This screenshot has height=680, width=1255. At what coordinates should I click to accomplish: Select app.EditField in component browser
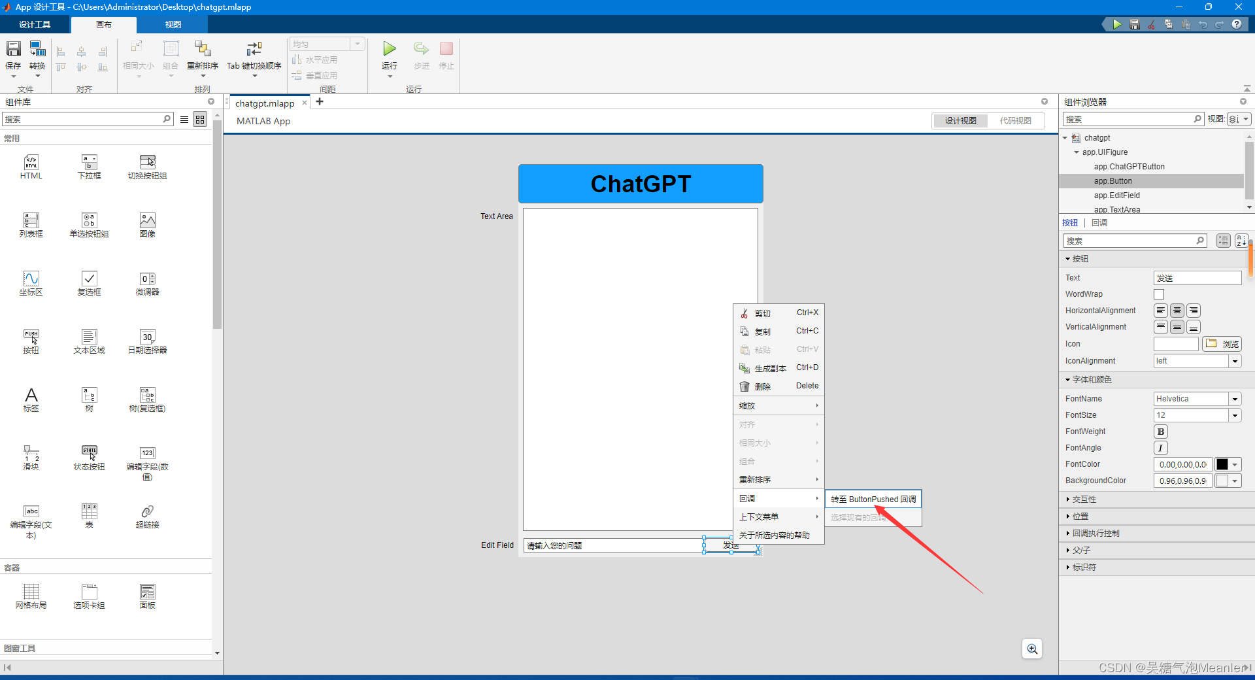[x=1117, y=195]
